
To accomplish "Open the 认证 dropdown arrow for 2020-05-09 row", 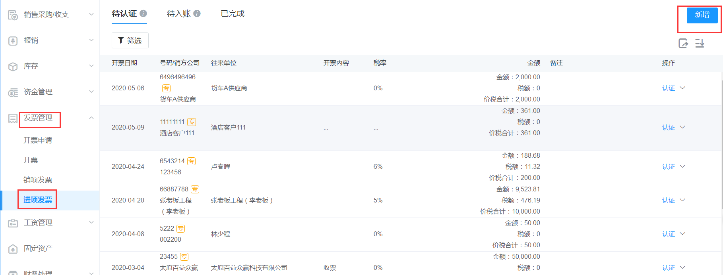I will click(682, 127).
